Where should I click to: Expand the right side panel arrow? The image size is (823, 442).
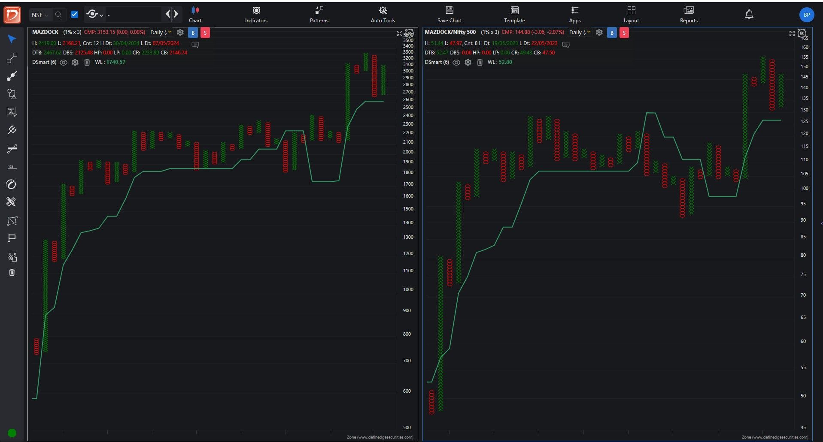point(821,223)
